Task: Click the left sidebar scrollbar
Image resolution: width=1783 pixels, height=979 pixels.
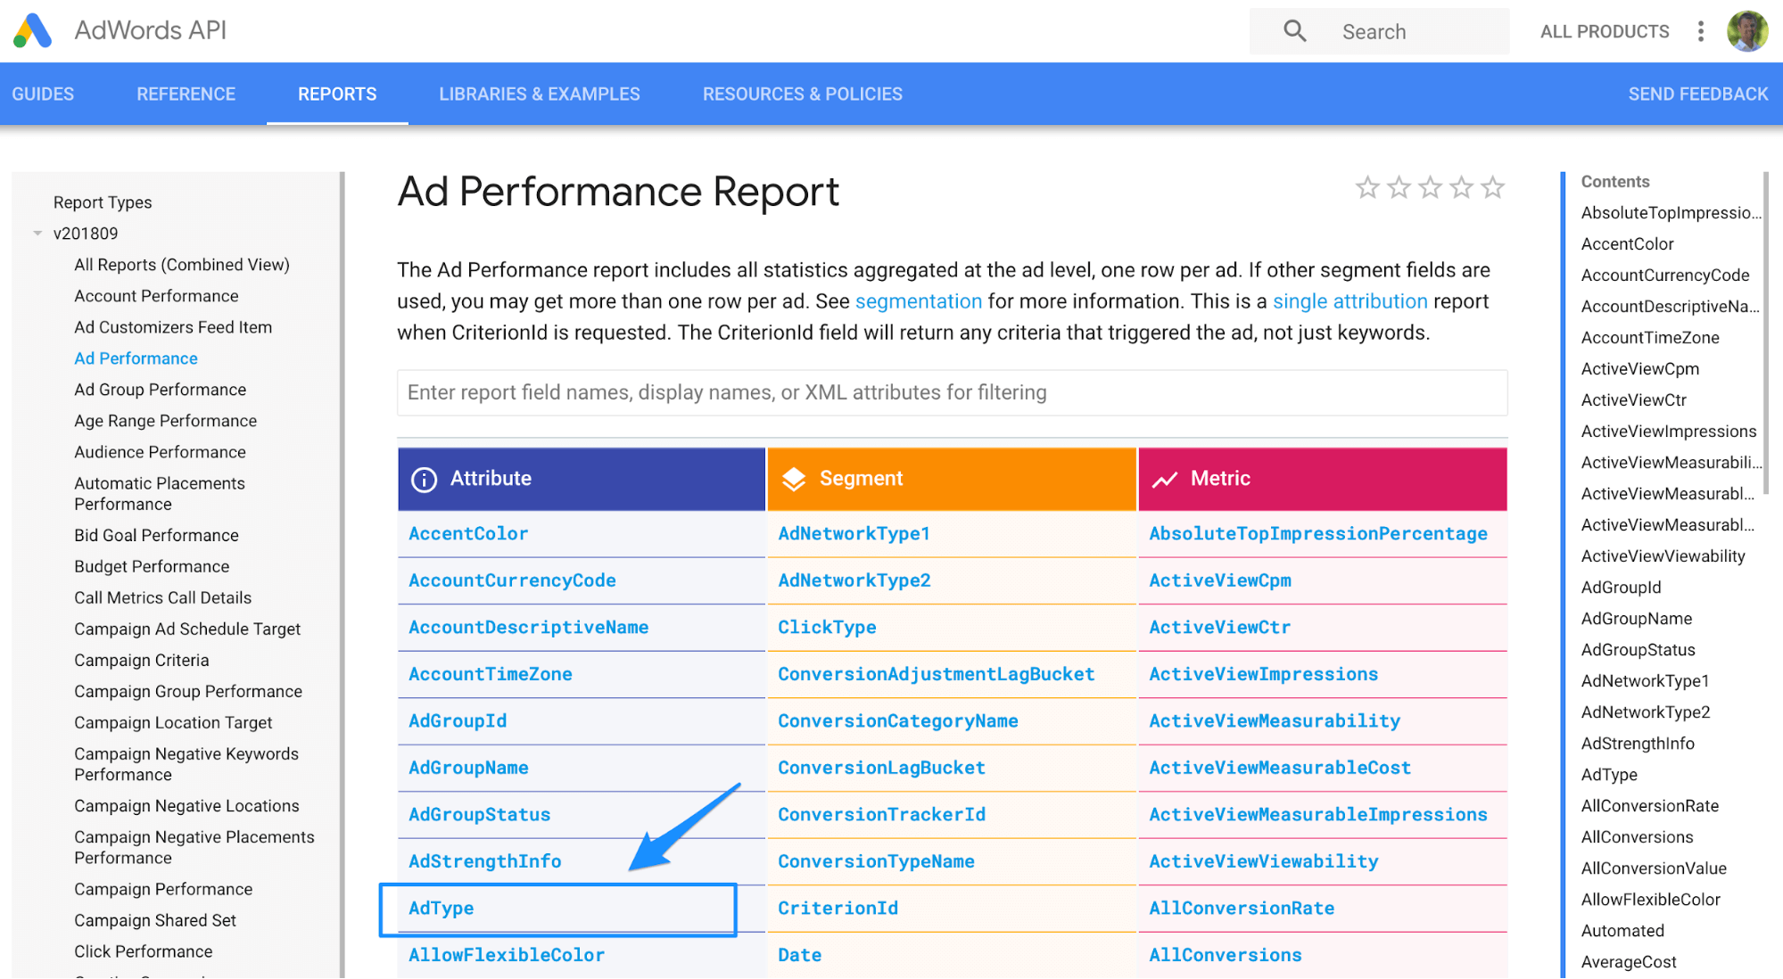Action: point(342,575)
